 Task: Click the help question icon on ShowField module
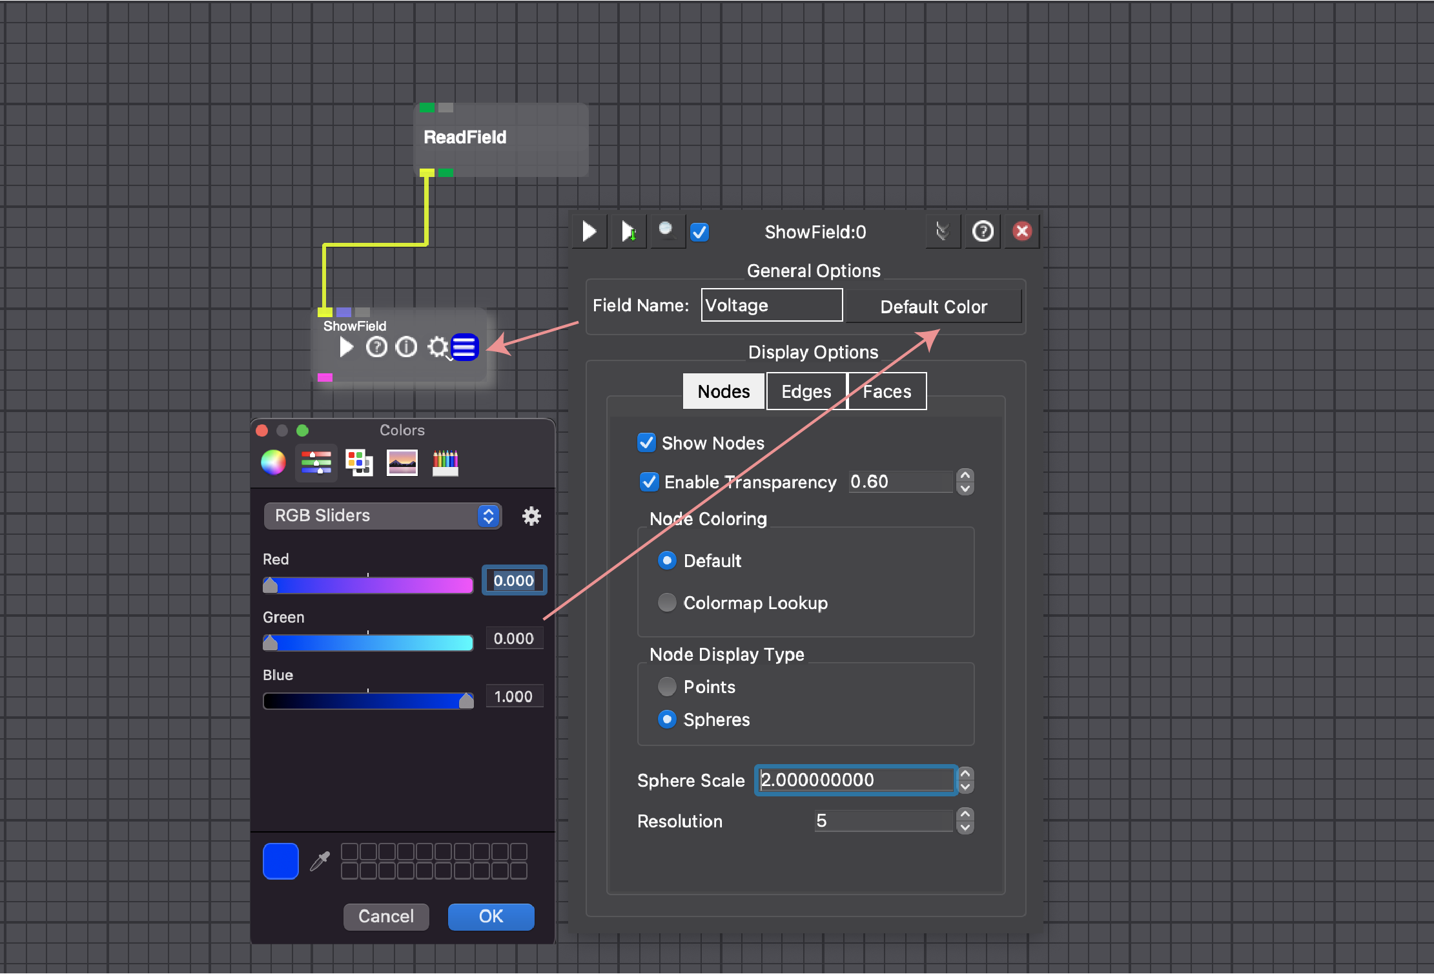pyautogui.click(x=376, y=347)
